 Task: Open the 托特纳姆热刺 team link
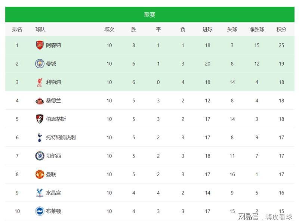(x=61, y=137)
